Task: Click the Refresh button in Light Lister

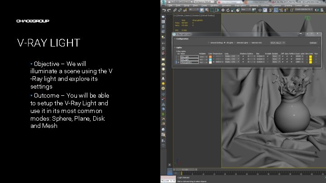Action: pos(313,43)
